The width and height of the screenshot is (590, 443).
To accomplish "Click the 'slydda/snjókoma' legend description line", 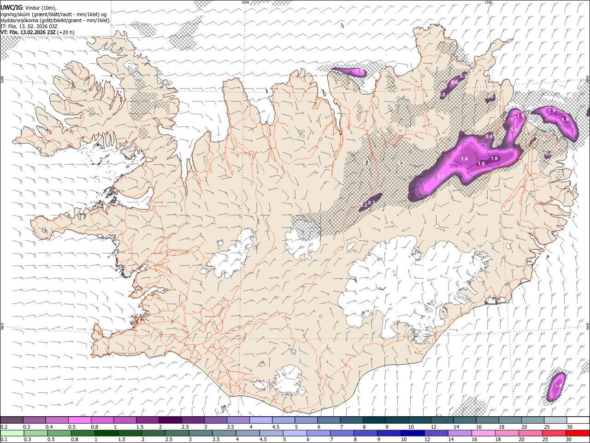I will point(55,20).
